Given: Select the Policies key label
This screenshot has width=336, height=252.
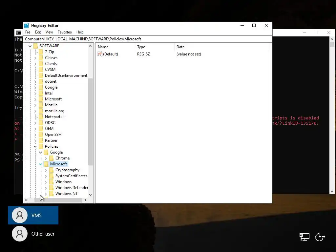Looking at the screenshot, I should click(x=52, y=146).
